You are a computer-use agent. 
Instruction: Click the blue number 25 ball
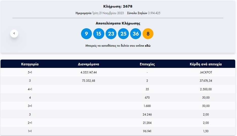123,34
